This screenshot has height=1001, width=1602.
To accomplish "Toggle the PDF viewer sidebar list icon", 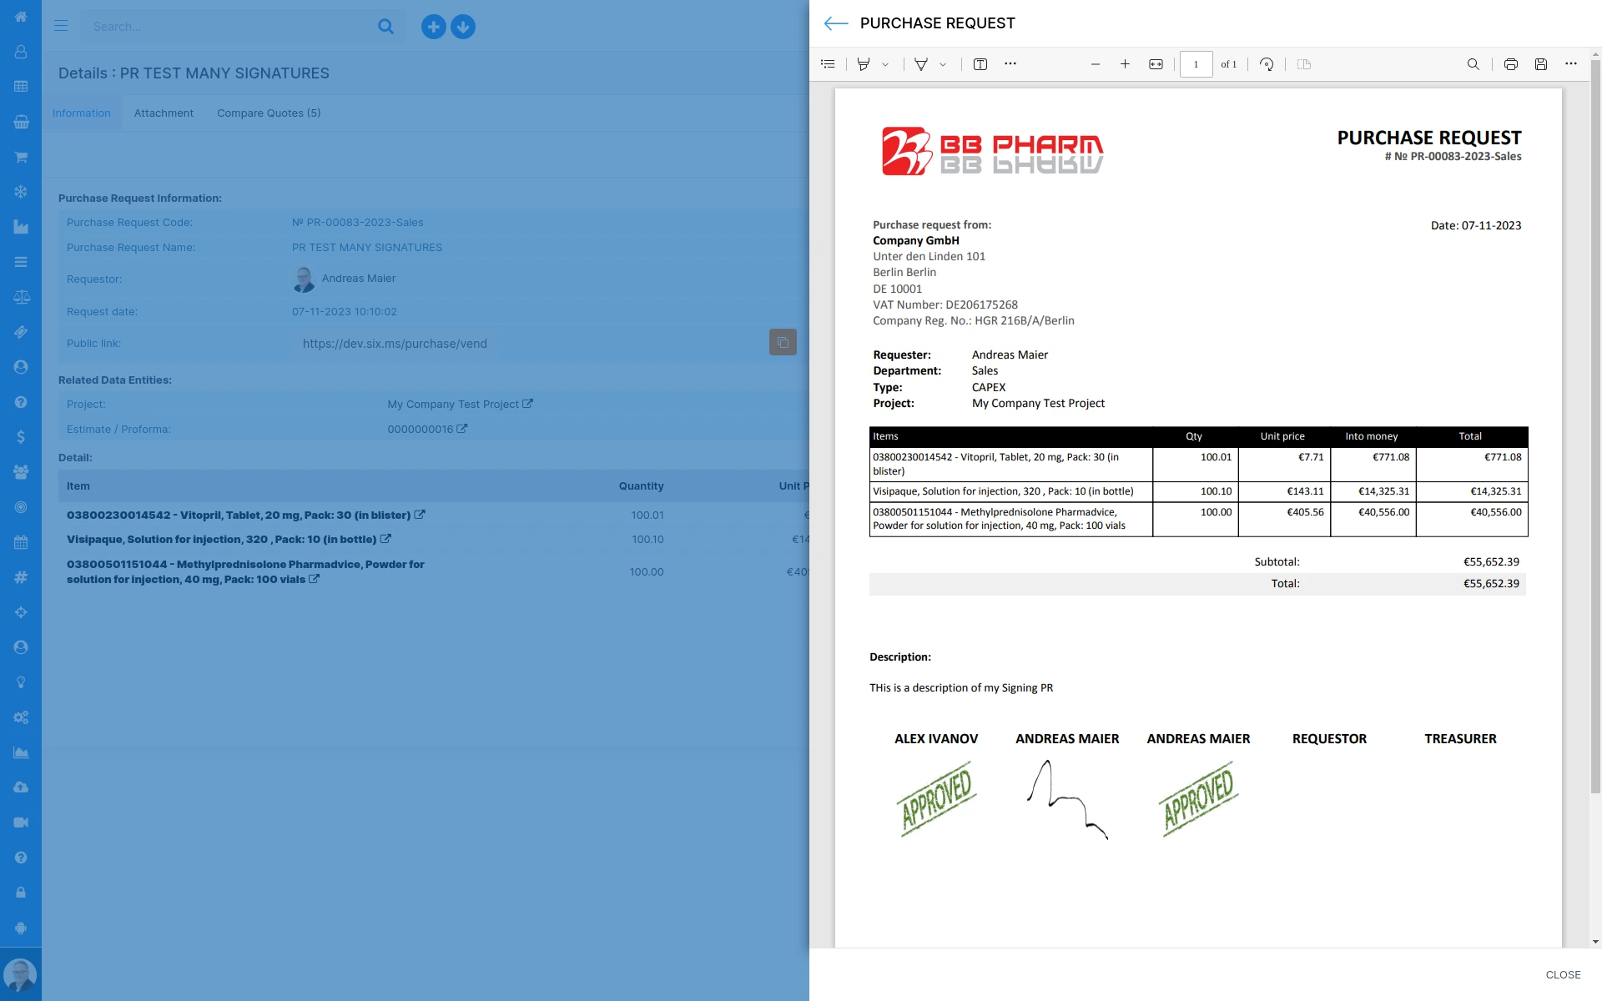I will [828, 64].
